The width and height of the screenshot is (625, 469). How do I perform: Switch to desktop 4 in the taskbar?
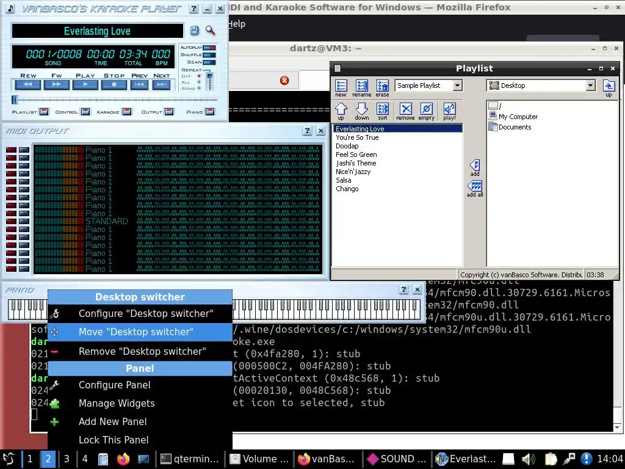tap(84, 459)
